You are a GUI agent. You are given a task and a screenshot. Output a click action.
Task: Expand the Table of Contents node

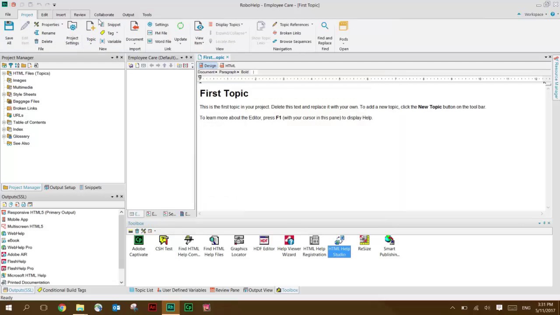pos(4,122)
